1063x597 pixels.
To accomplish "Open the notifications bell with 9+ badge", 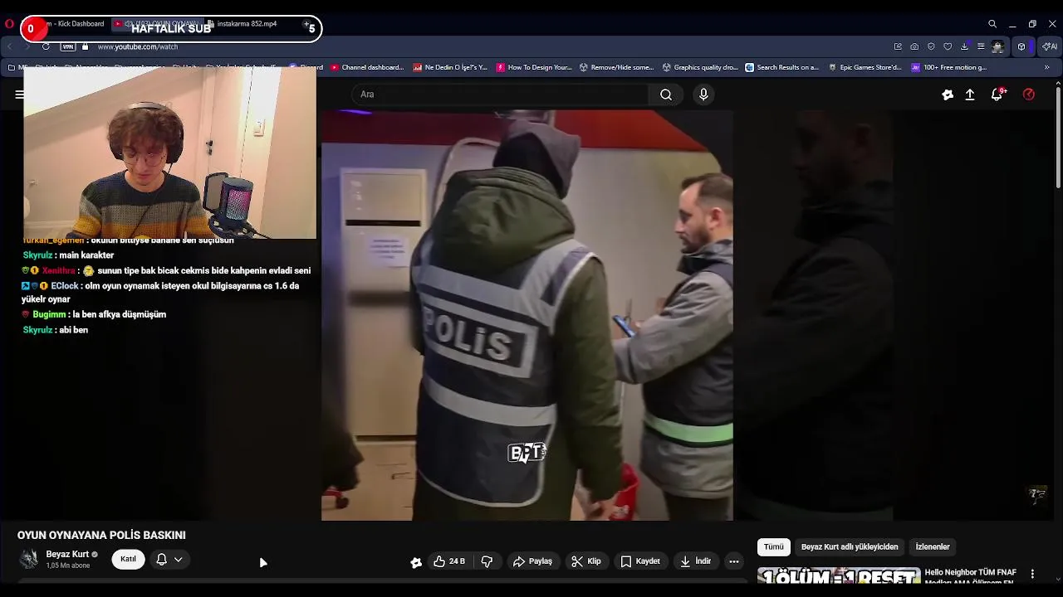I will coord(997,95).
